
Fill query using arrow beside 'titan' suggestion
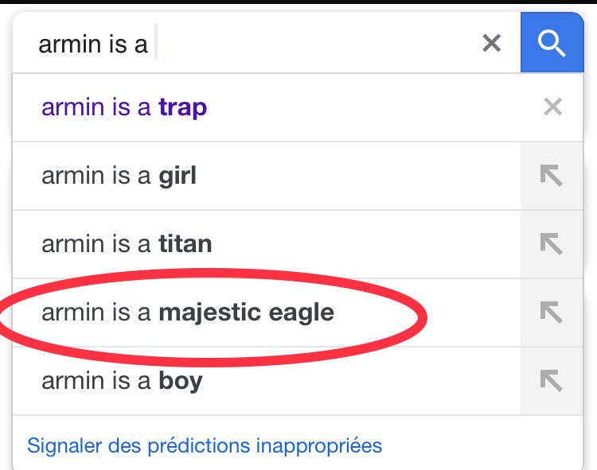552,243
